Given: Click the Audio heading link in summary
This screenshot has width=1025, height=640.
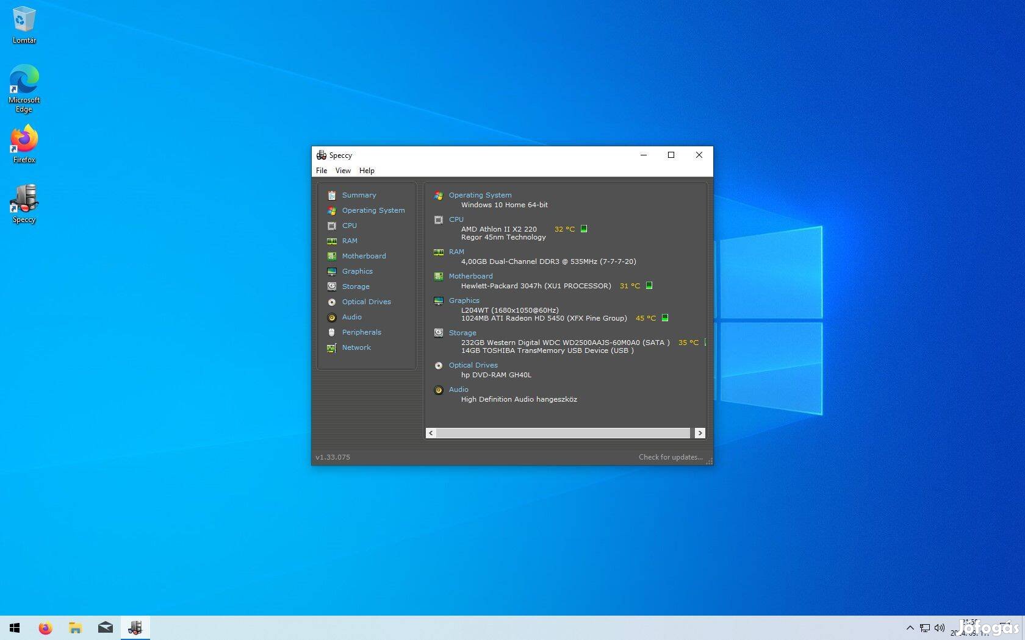Looking at the screenshot, I should 458,389.
